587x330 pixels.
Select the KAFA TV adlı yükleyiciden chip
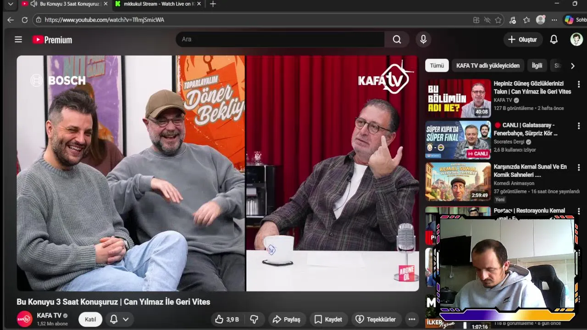coord(488,66)
